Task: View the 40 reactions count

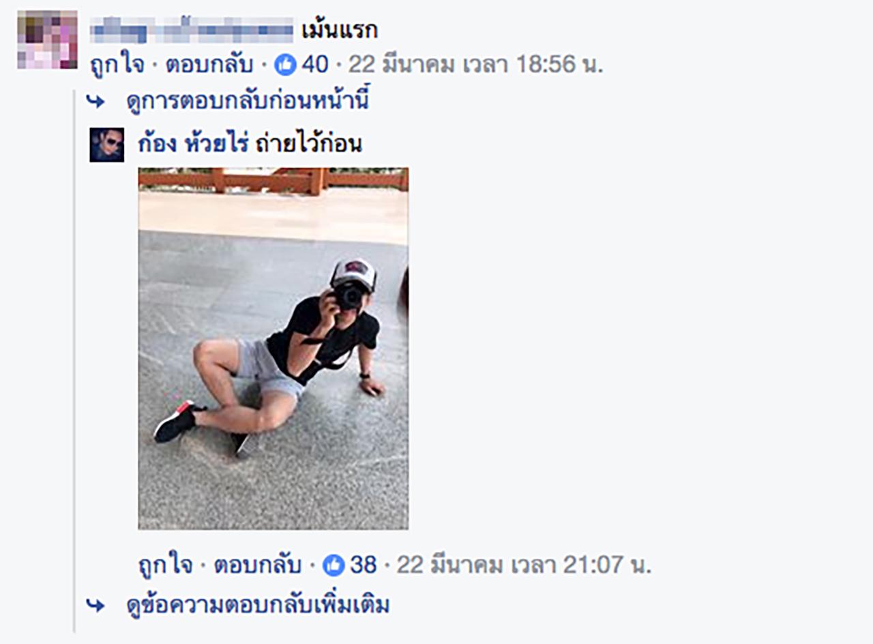Action: 315,65
